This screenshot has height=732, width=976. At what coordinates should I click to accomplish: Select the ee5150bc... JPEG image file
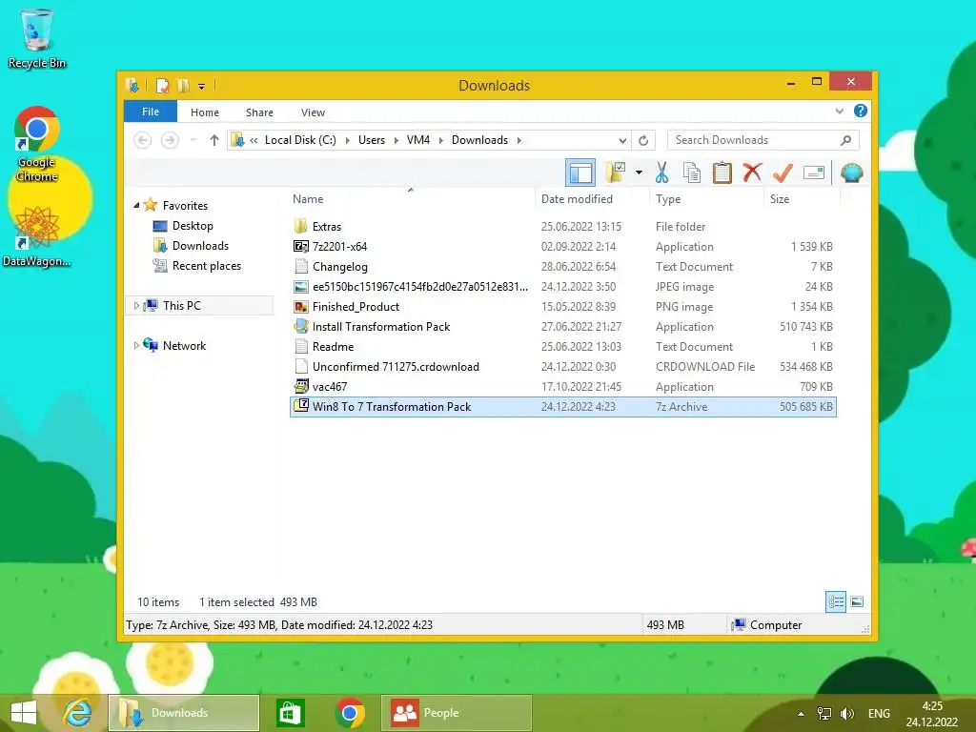(x=562, y=286)
